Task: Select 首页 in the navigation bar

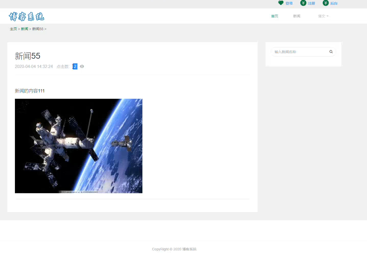Action: tap(275, 16)
